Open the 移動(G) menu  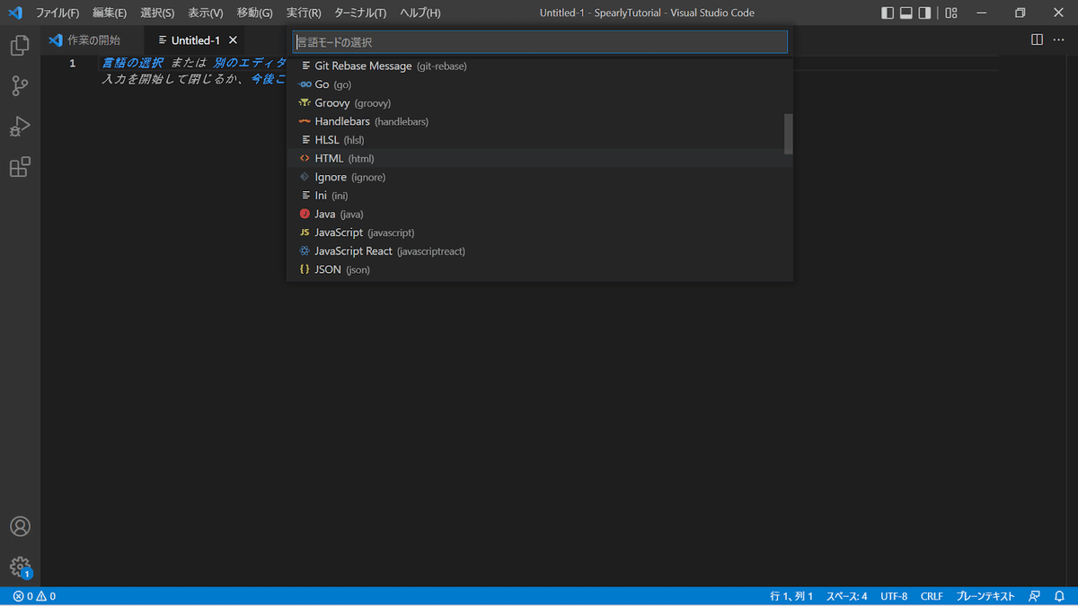tap(255, 13)
